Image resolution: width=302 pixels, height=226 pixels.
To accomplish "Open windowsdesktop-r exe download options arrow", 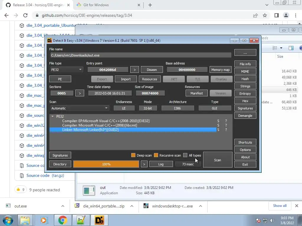I will [201, 206].
